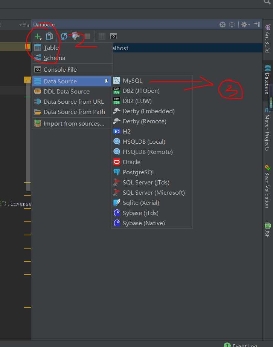
Task: Click the Duplicate data source icon
Action: [49, 36]
